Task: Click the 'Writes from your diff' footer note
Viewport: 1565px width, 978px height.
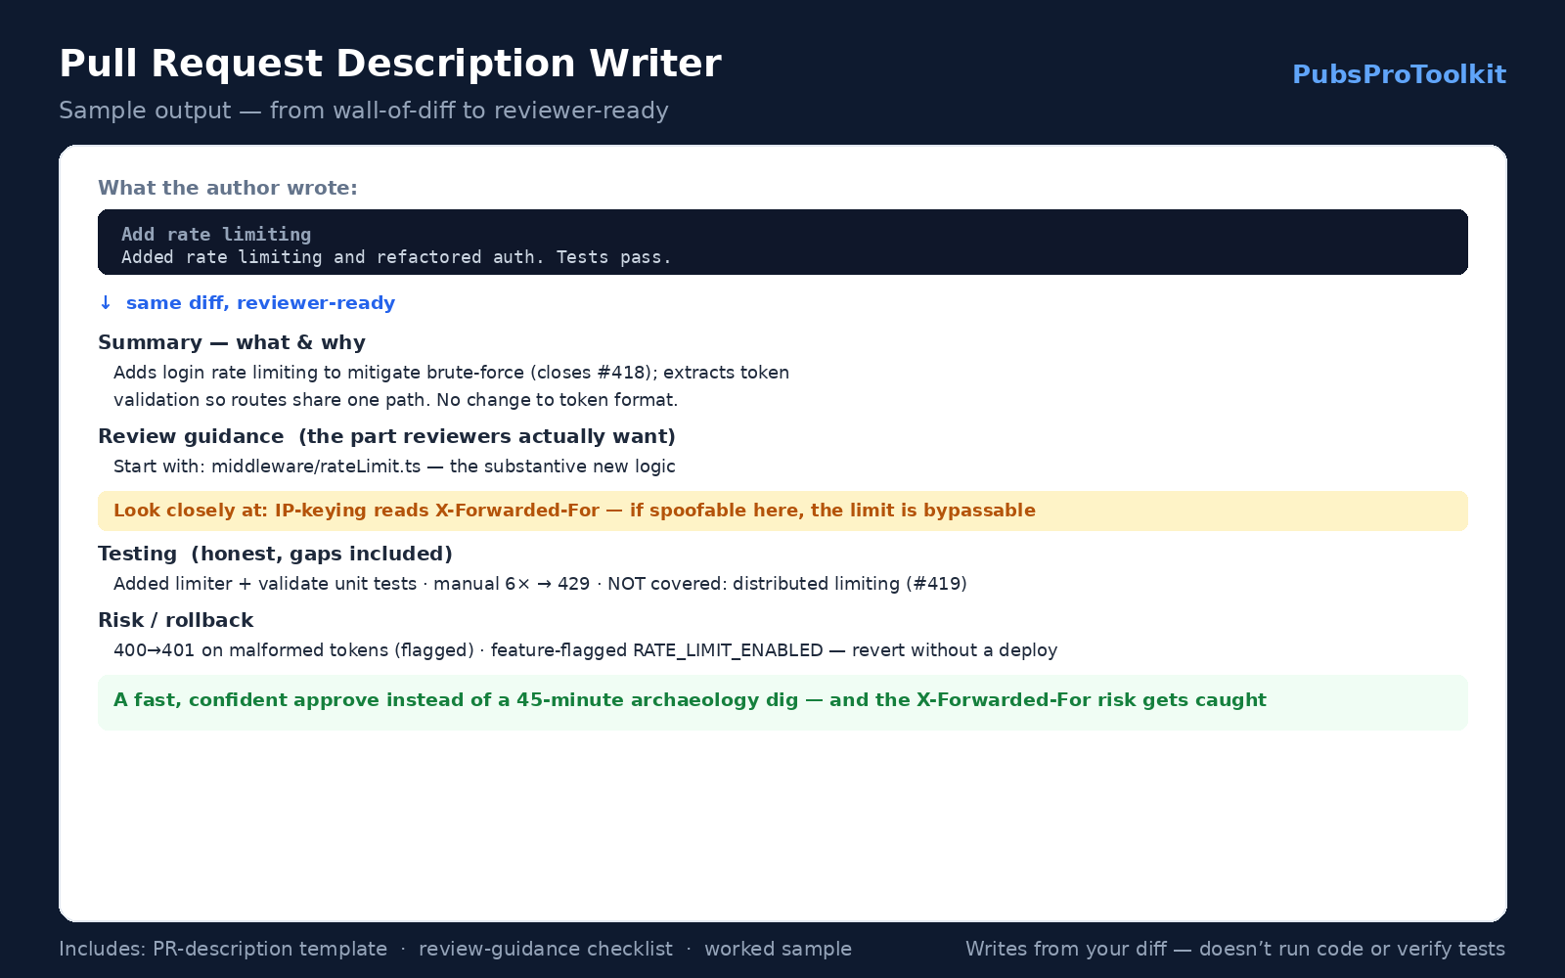Action: pyautogui.click(x=1235, y=949)
